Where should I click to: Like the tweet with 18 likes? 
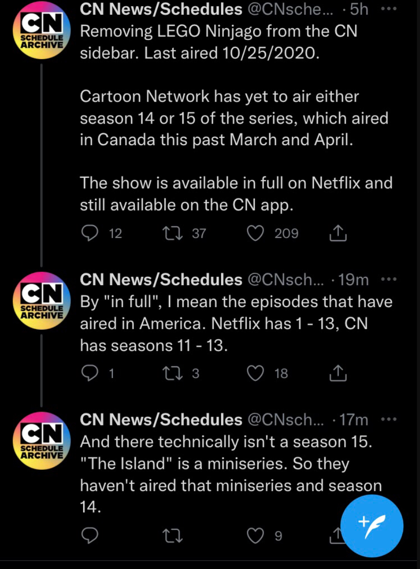pyautogui.click(x=255, y=374)
